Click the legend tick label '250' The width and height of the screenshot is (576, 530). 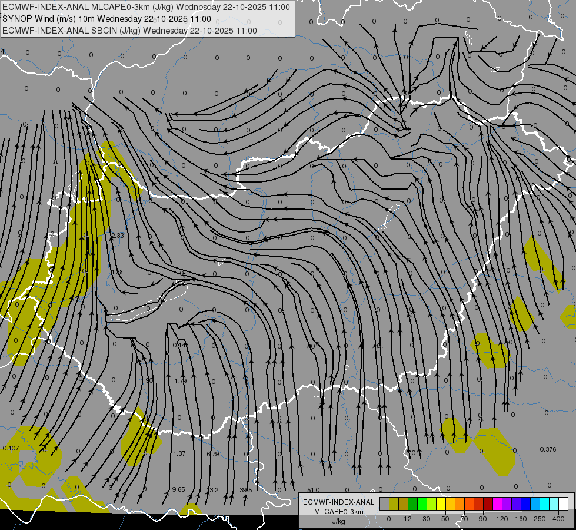point(540,519)
